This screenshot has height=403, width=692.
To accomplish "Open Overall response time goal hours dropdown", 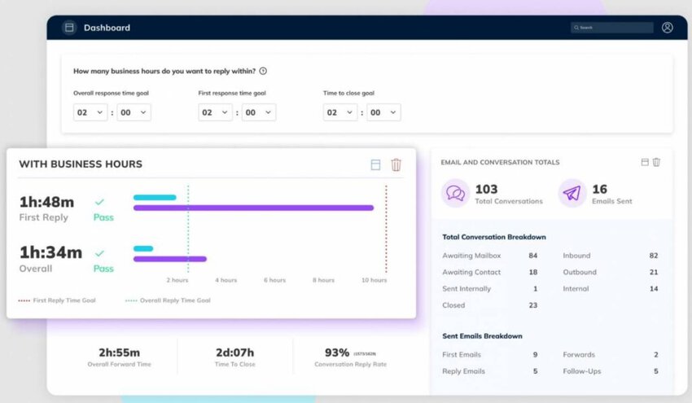I will pos(90,112).
